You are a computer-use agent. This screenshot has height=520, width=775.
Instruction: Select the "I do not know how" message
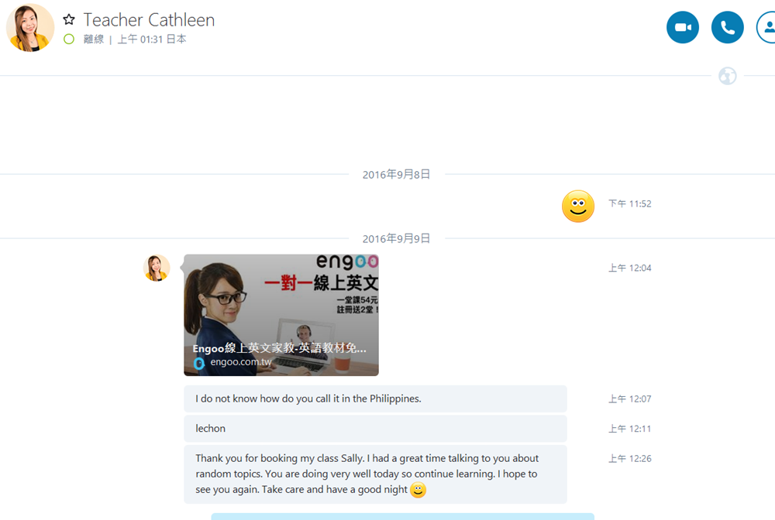(375, 399)
